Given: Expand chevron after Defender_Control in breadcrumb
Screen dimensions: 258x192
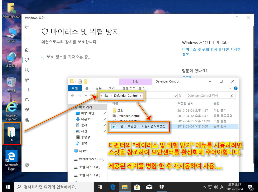Looking at the screenshot, I should click(140, 96).
